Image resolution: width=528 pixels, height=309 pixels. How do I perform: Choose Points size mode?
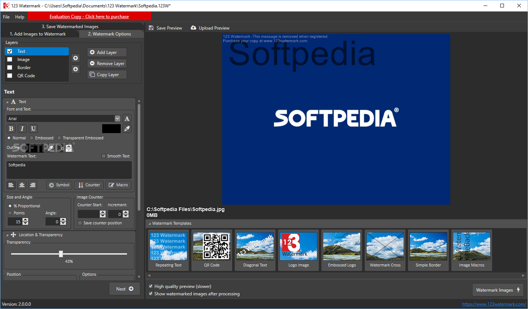coord(10,213)
